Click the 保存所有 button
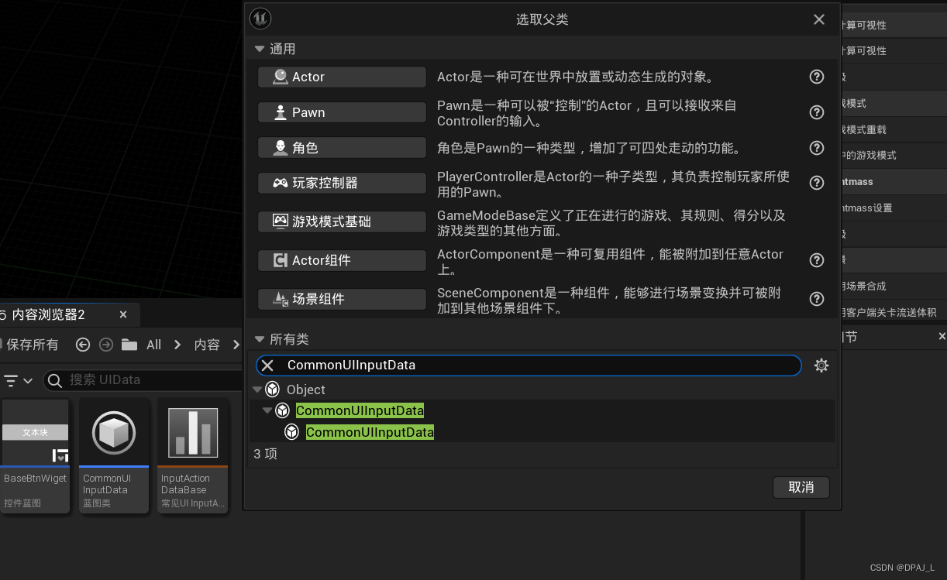The image size is (947, 580). click(31, 344)
